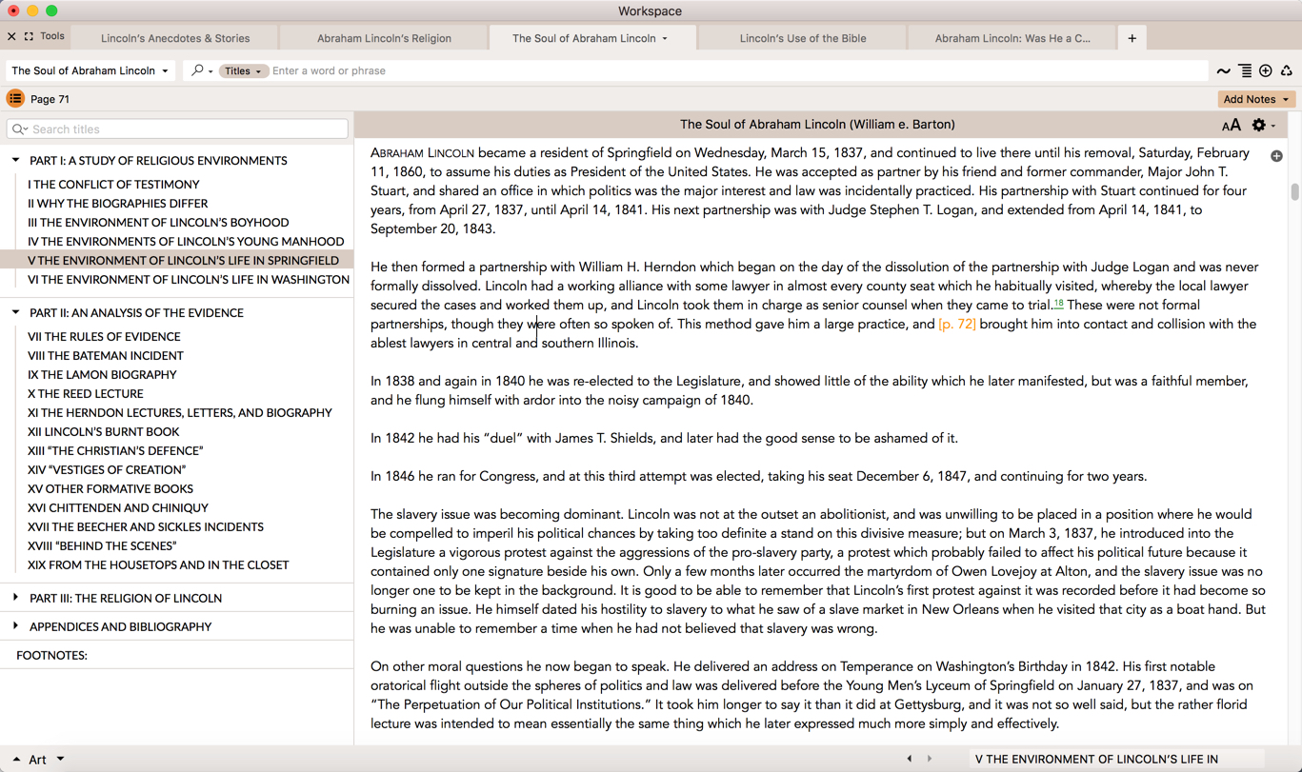Open chapter XVI Chittenden and Chiniquy
Screen dimensions: 1302x772
118,507
